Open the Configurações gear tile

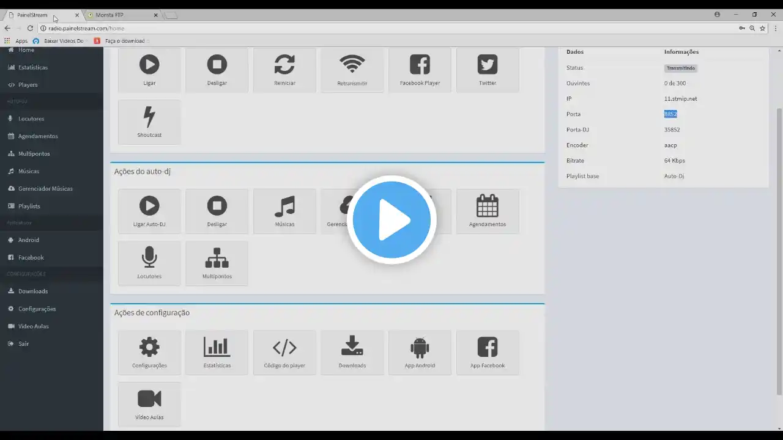point(149,353)
